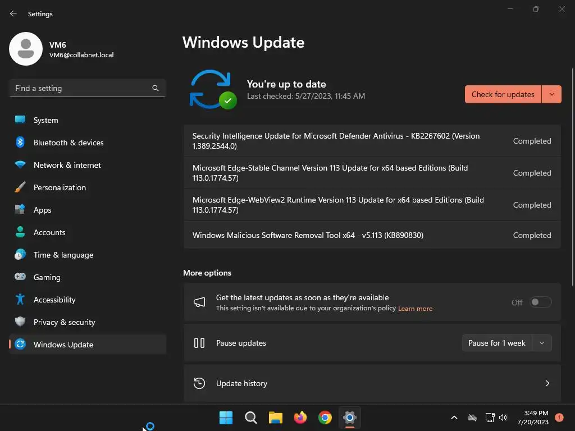Click the Accessibility figure icon in sidebar
Image resolution: width=575 pixels, height=431 pixels.
tap(20, 300)
